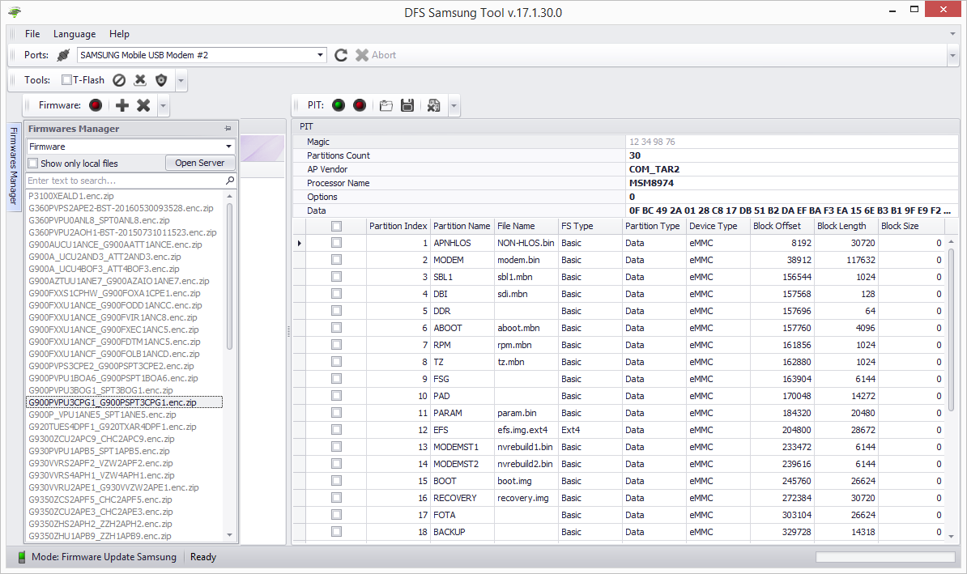Open the vertical Firmwares Manager side tab

tap(13, 166)
